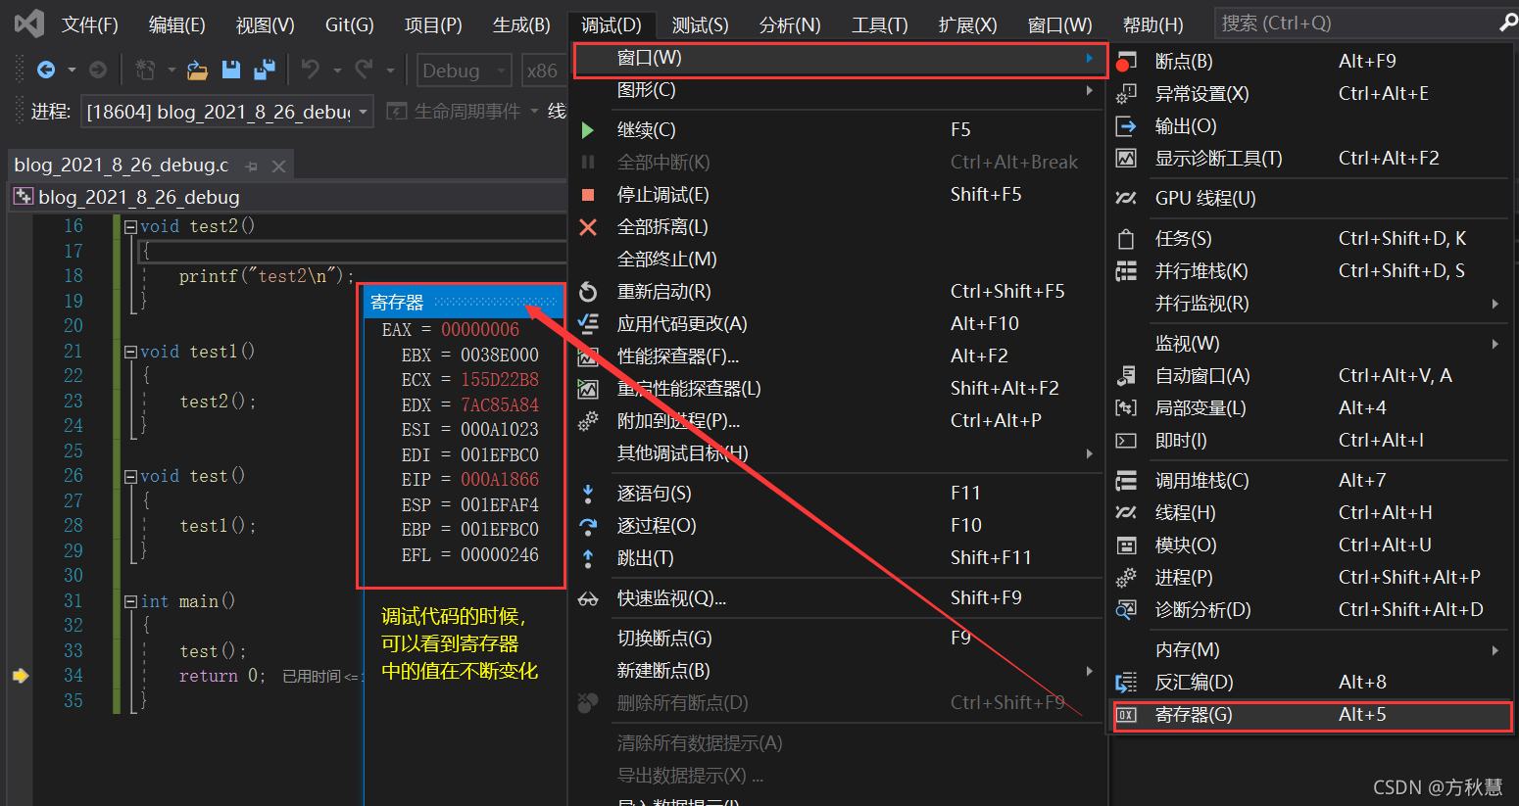This screenshot has width=1519, height=806.
Task: Click the EAX register value 00000006
Action: click(480, 330)
